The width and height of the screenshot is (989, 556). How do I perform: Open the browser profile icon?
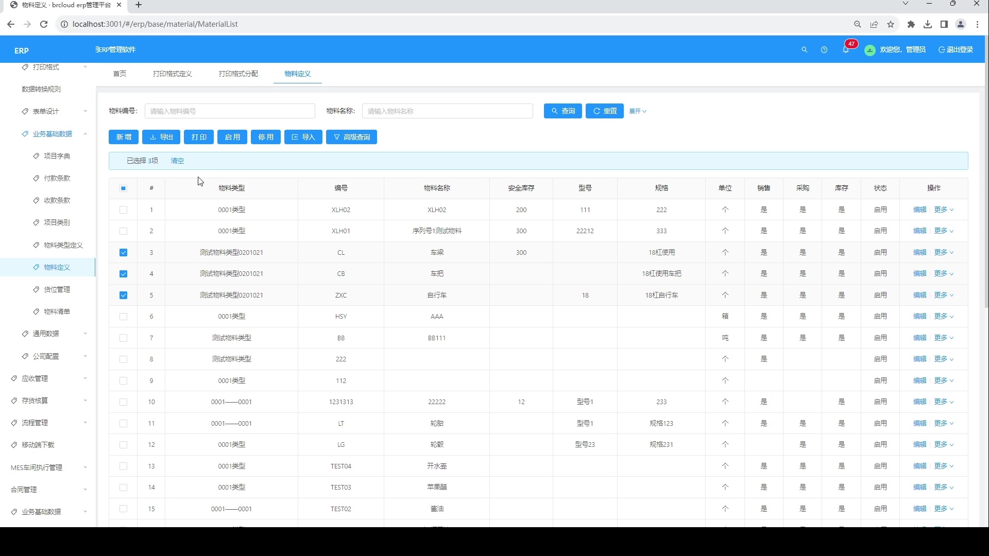961,24
